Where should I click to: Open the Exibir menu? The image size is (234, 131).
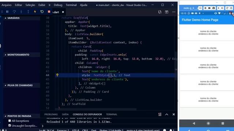coord(42,5)
